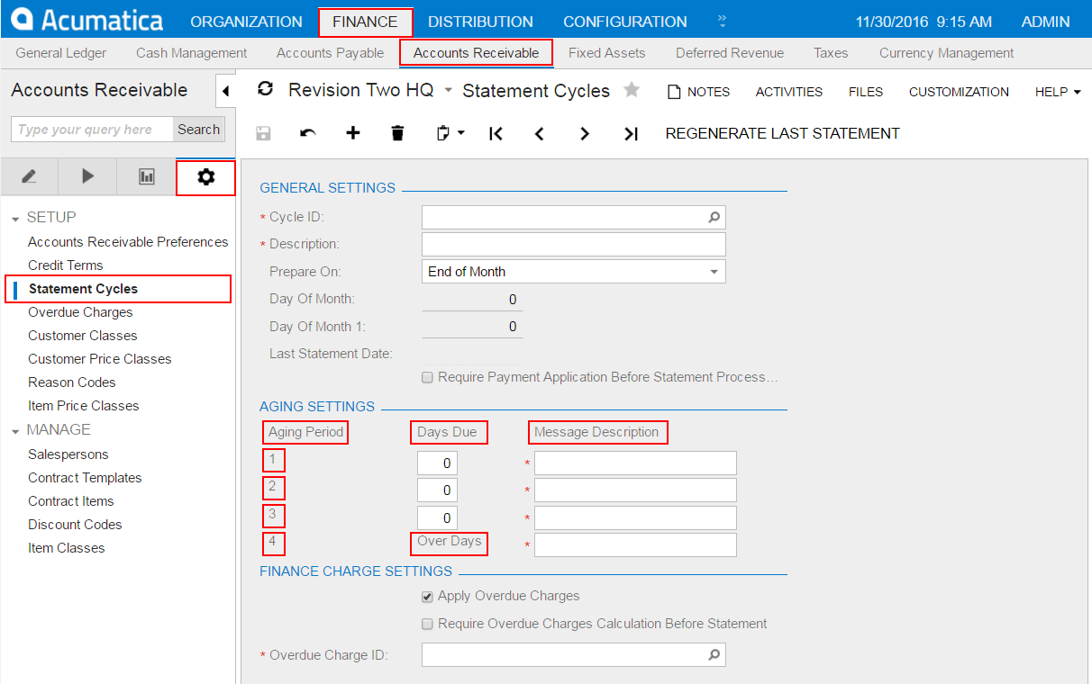The image size is (1092, 684).
Task: Uncheck Apply Overdue Charges
Action: [x=428, y=596]
